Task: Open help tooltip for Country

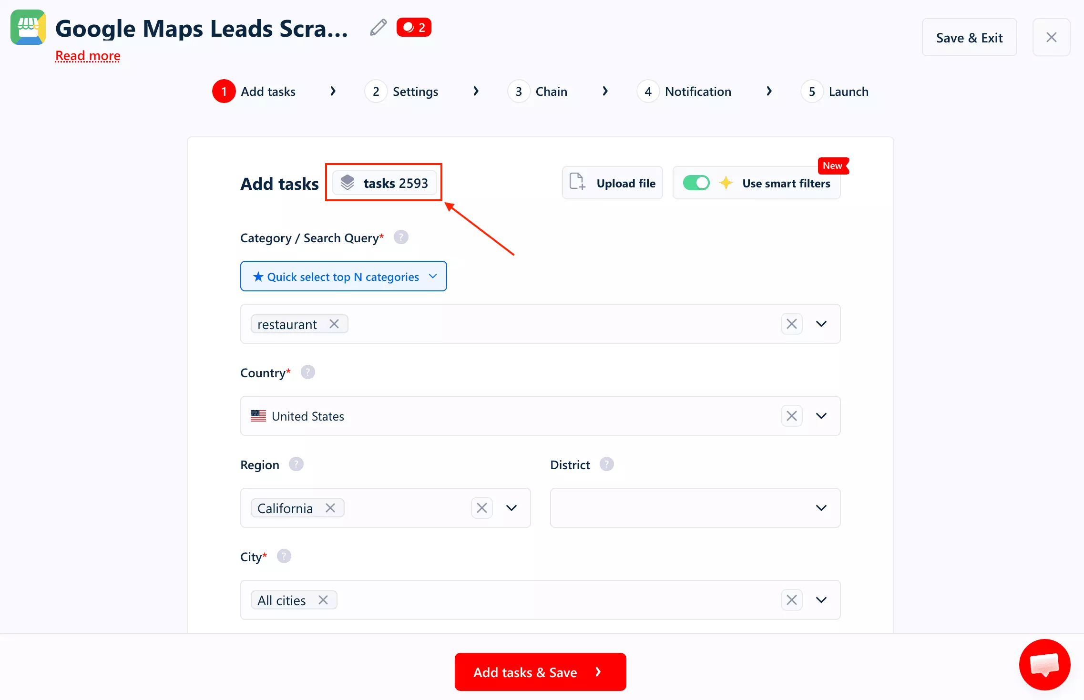Action: click(x=308, y=372)
